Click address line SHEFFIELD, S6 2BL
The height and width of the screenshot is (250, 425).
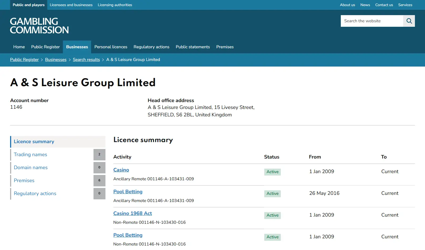[x=190, y=115]
